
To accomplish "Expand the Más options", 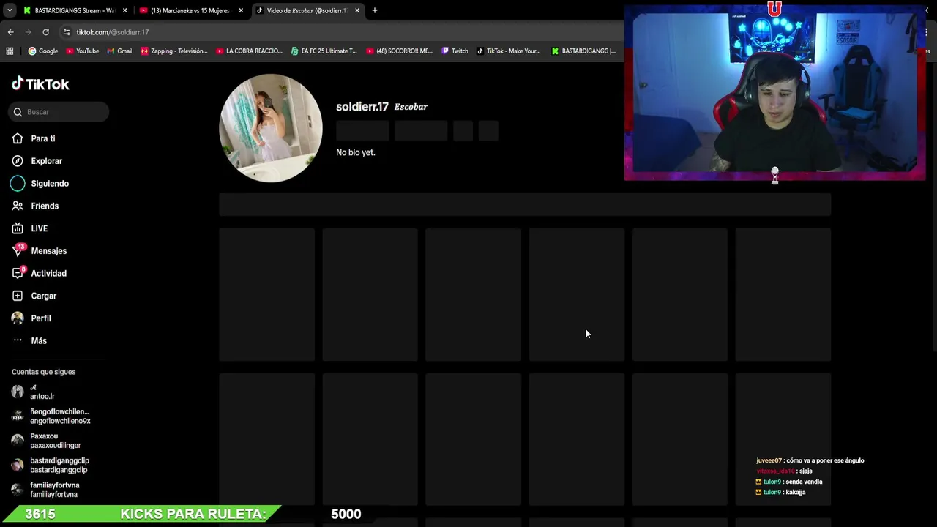I will (39, 341).
